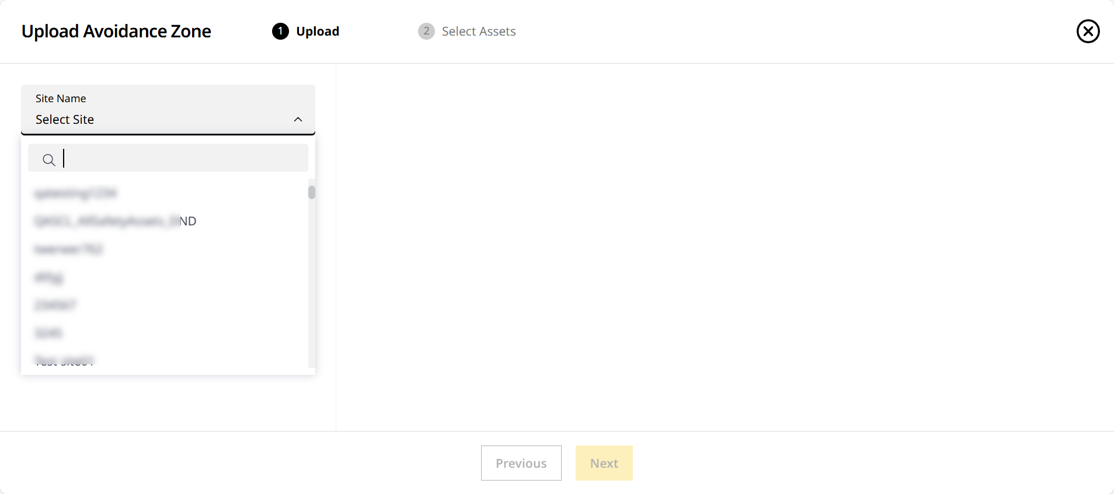This screenshot has height=494, width=1114.
Task: Pick the sixth site list entry
Action: (x=48, y=333)
